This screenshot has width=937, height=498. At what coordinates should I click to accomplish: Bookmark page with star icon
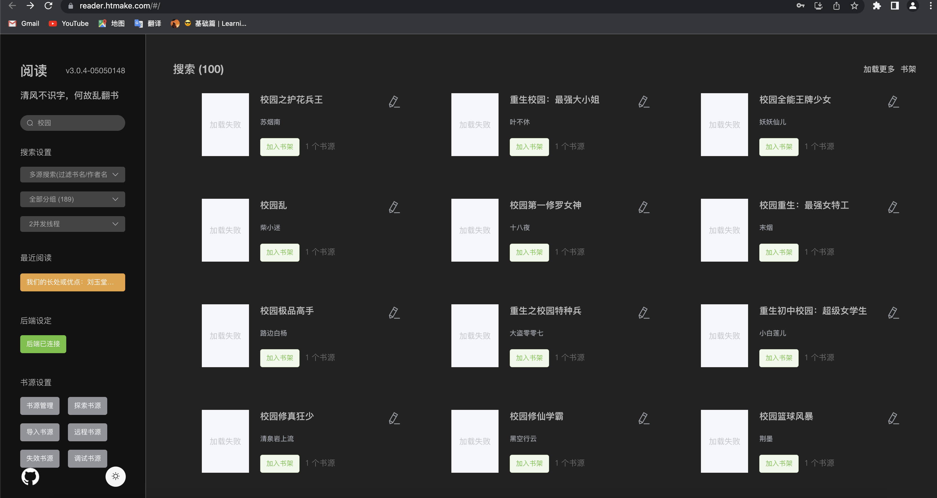(854, 6)
